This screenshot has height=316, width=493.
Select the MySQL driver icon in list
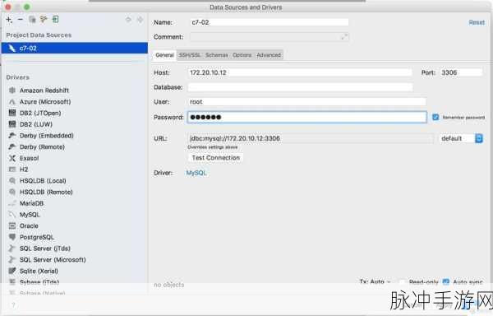coord(12,215)
